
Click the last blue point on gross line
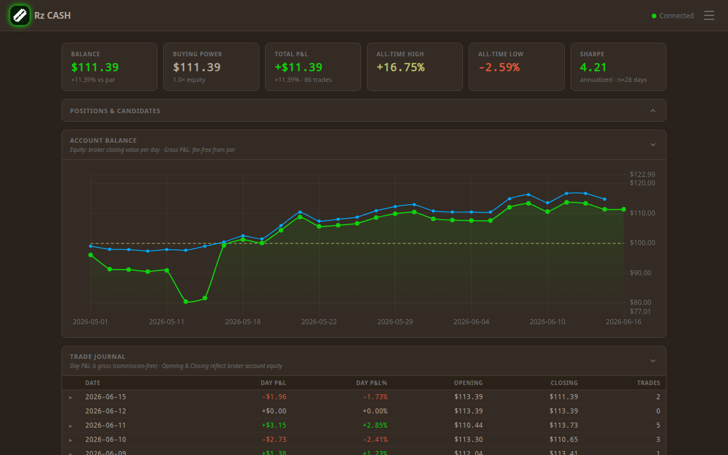(605, 199)
